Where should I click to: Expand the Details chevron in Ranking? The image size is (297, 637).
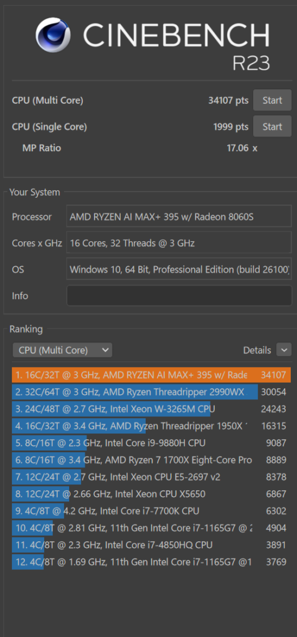click(283, 350)
